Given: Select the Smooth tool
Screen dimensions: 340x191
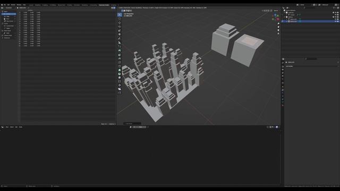Looking at the screenshot, I should point(120,77).
